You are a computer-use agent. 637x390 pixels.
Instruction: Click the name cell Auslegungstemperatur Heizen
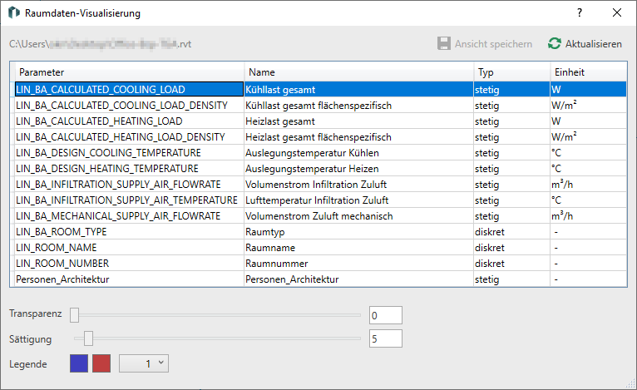(358, 169)
